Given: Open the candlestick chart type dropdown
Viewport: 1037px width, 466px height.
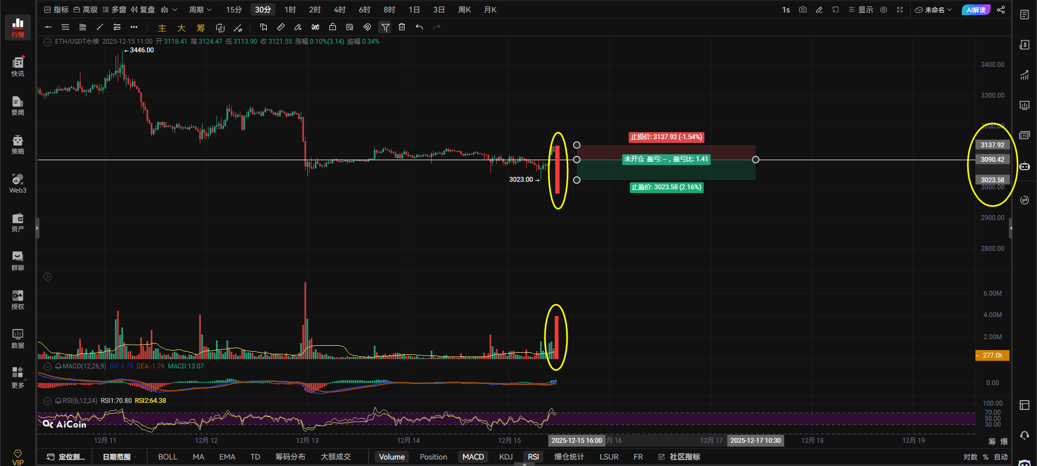Looking at the screenshot, I should (169, 10).
